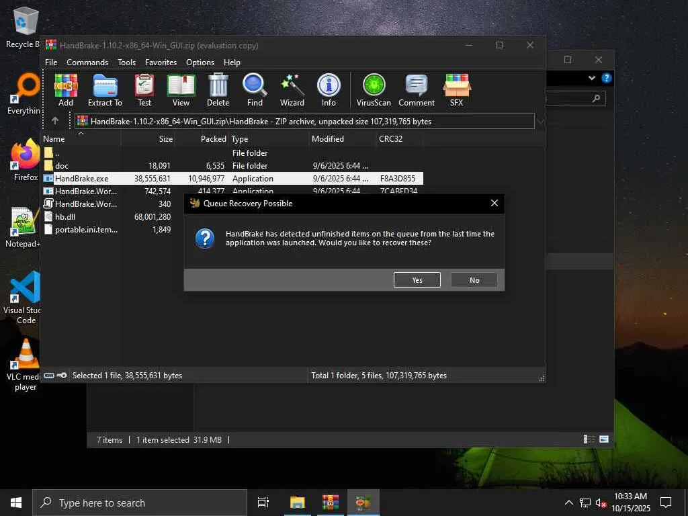Open the Notepad++ desktop shortcut
The width and height of the screenshot is (688, 516).
tap(23, 227)
